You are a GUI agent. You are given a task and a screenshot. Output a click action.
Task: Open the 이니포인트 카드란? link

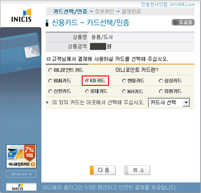137,70
